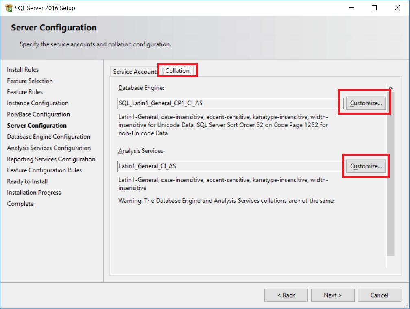Switch to the Service Accounts tab
The width and height of the screenshot is (410, 309).
click(x=135, y=72)
